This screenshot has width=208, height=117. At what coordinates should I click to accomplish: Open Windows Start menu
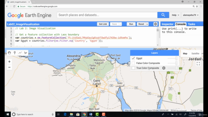tap(8, 114)
